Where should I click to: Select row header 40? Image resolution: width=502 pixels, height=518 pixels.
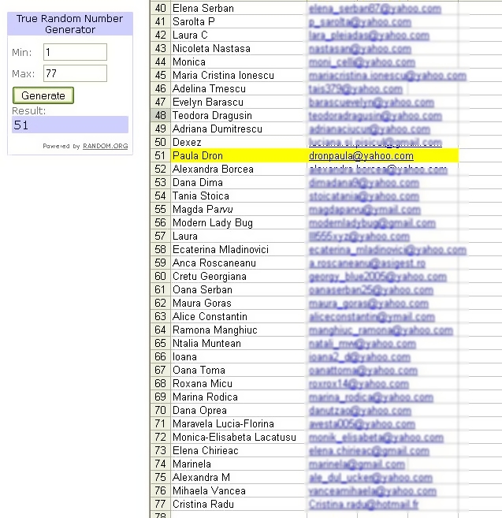click(x=160, y=8)
